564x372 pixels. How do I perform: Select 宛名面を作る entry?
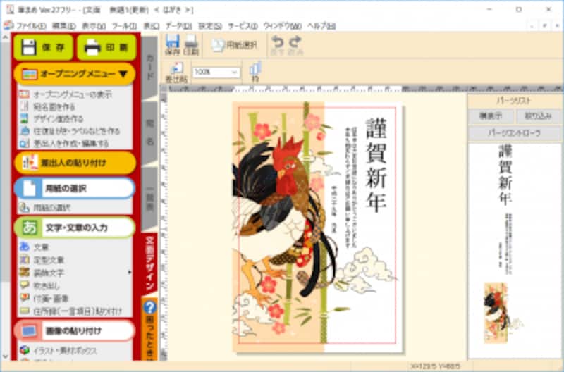click(54, 107)
